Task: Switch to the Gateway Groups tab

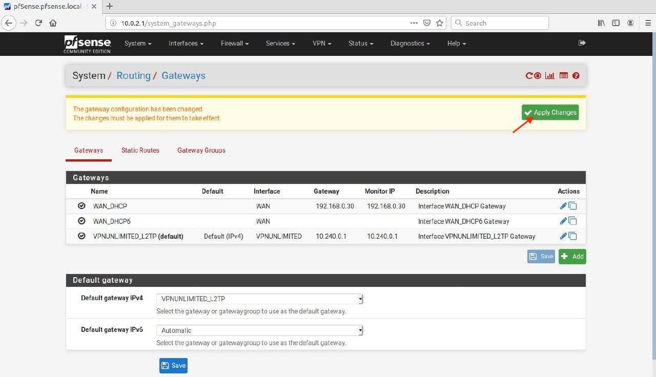Action: 201,150
